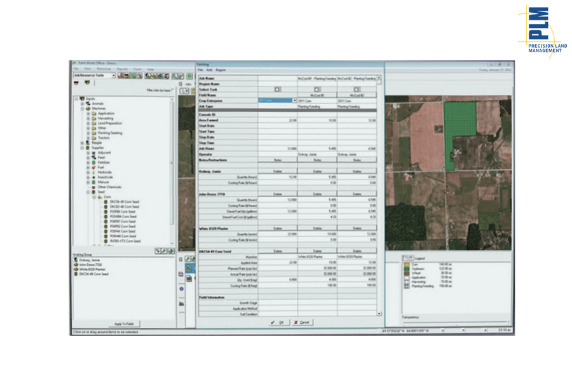Click the Apply To Fields button
572x388 pixels.
[x=124, y=324]
